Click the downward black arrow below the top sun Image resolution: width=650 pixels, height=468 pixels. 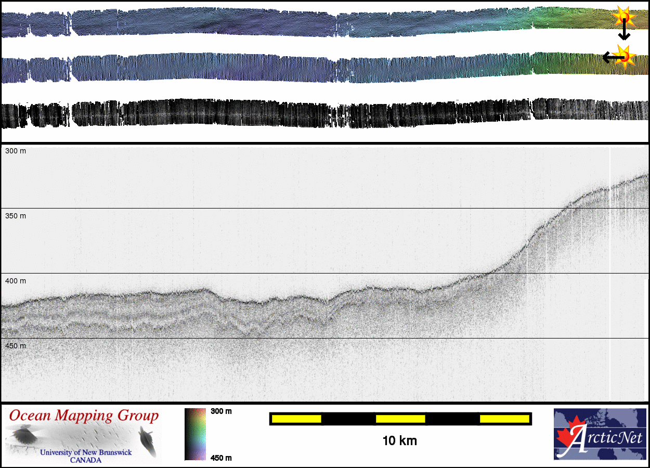(624, 33)
